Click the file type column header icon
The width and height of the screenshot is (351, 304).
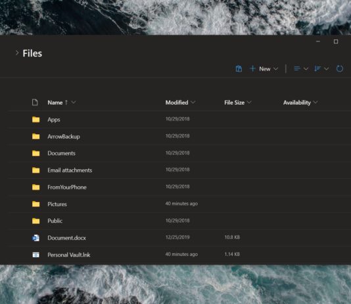click(35, 103)
